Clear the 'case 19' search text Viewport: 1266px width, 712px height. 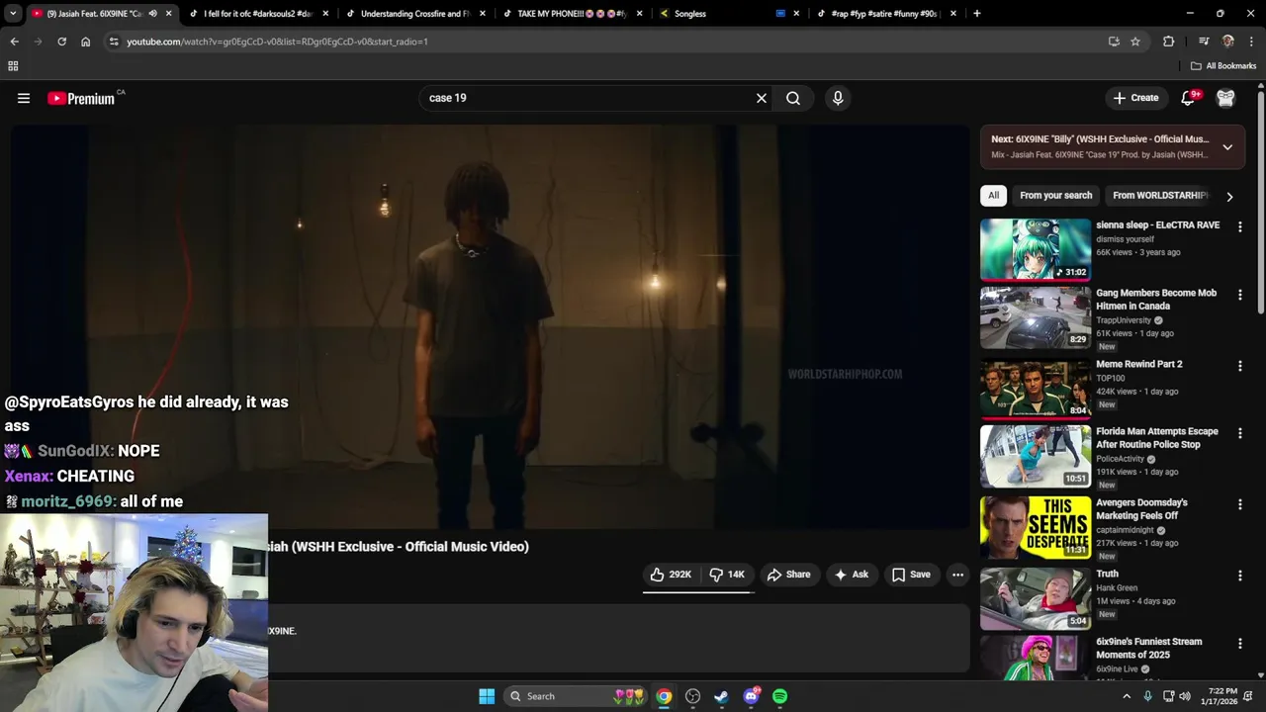(x=762, y=98)
